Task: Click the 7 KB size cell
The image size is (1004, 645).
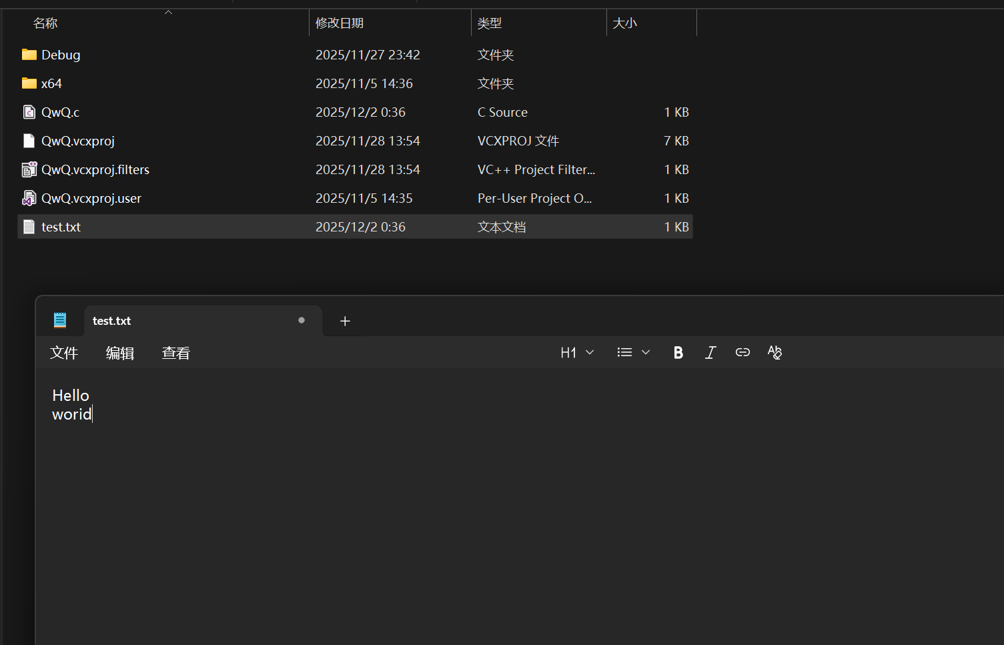Action: [676, 141]
